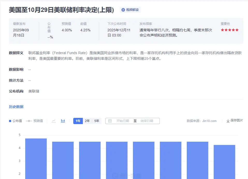
Task: Click the 数据影响 label
Action: click(x=16, y=69)
